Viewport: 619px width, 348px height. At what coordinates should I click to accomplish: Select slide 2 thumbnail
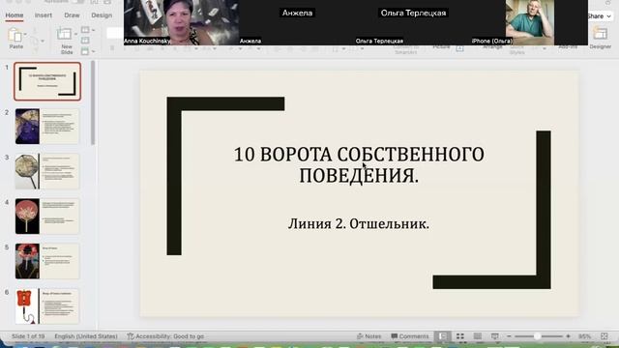(47, 127)
